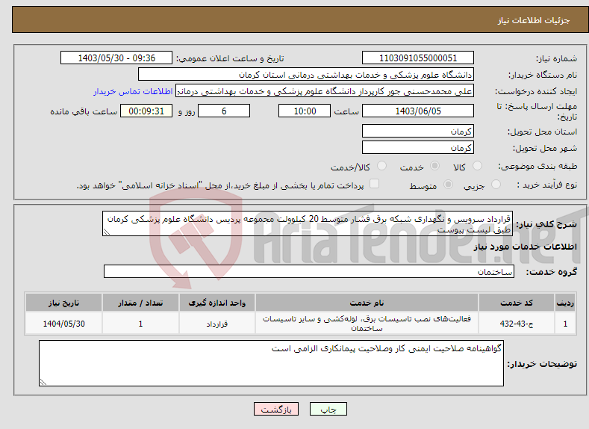Click the service name cell فعالیت‌های نصب تاسیسات برق

367,324
